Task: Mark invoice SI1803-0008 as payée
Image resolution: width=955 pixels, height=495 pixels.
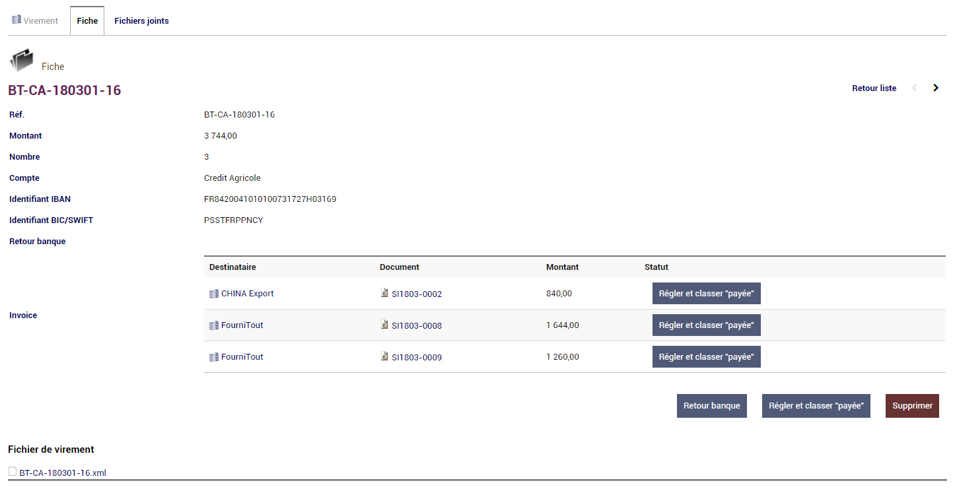Action: pyautogui.click(x=706, y=325)
